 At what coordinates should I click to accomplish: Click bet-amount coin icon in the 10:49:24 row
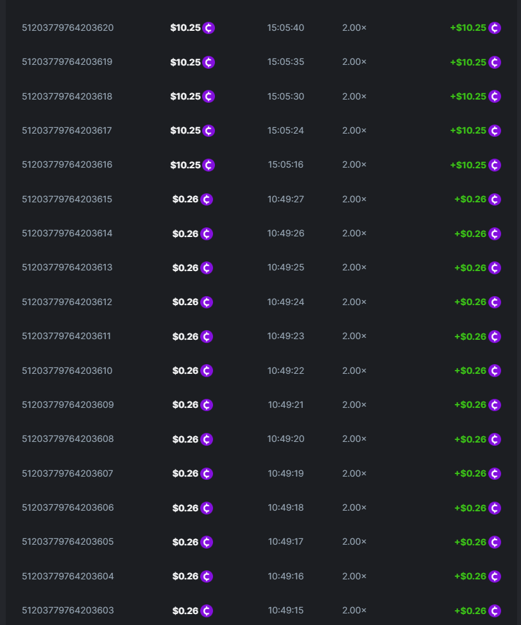[x=207, y=302]
